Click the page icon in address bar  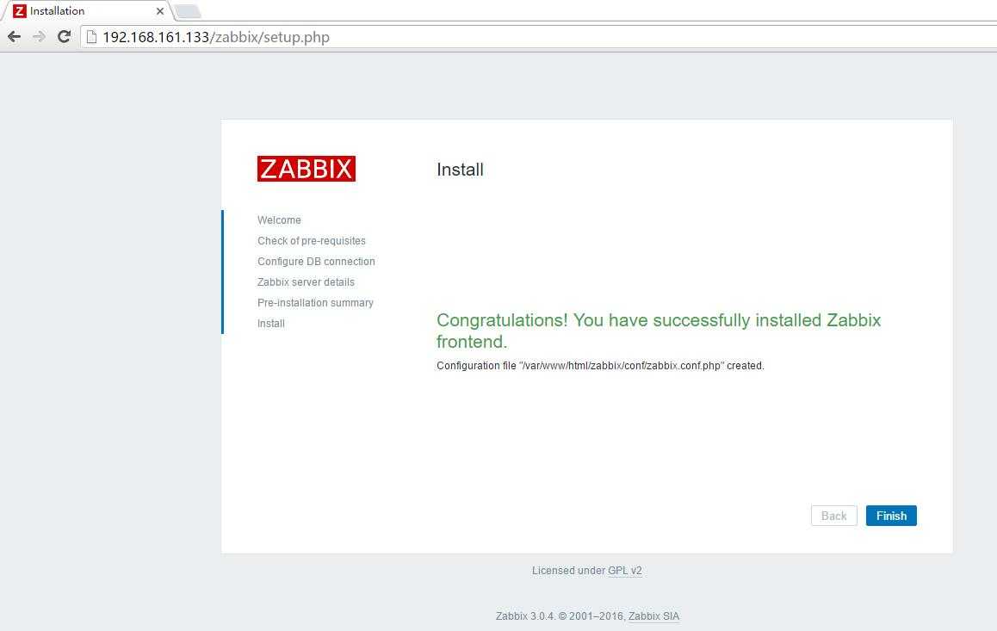point(91,37)
